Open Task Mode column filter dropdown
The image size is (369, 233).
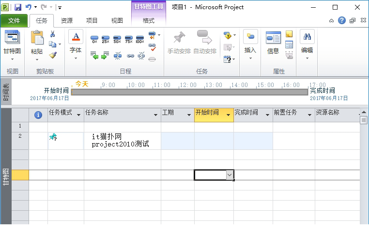[78, 115]
